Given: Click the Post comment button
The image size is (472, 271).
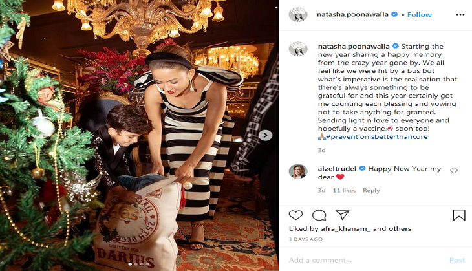Looking at the screenshot, I should (x=457, y=260).
